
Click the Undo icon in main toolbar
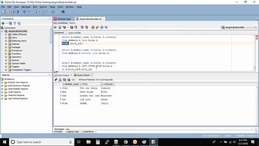click(x=24, y=12)
